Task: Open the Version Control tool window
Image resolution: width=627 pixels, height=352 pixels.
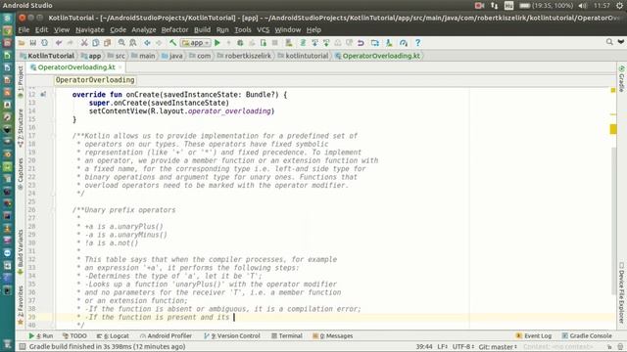Action: 232,336
